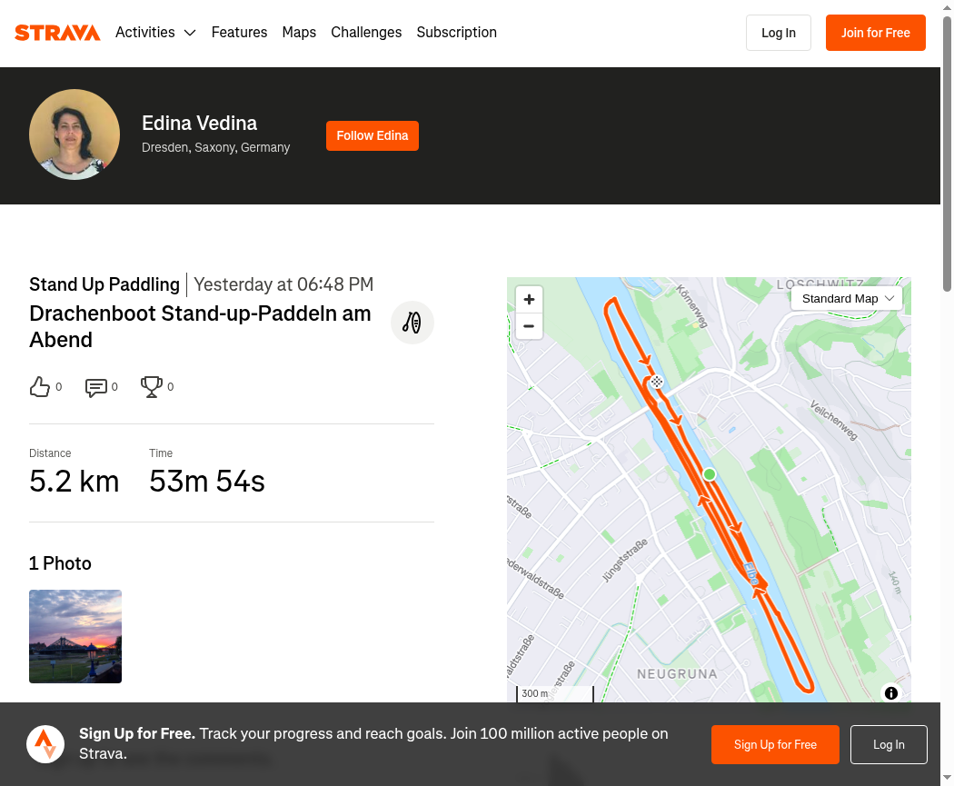The image size is (954, 786).
Task: Click the green start marker on map
Action: click(710, 474)
